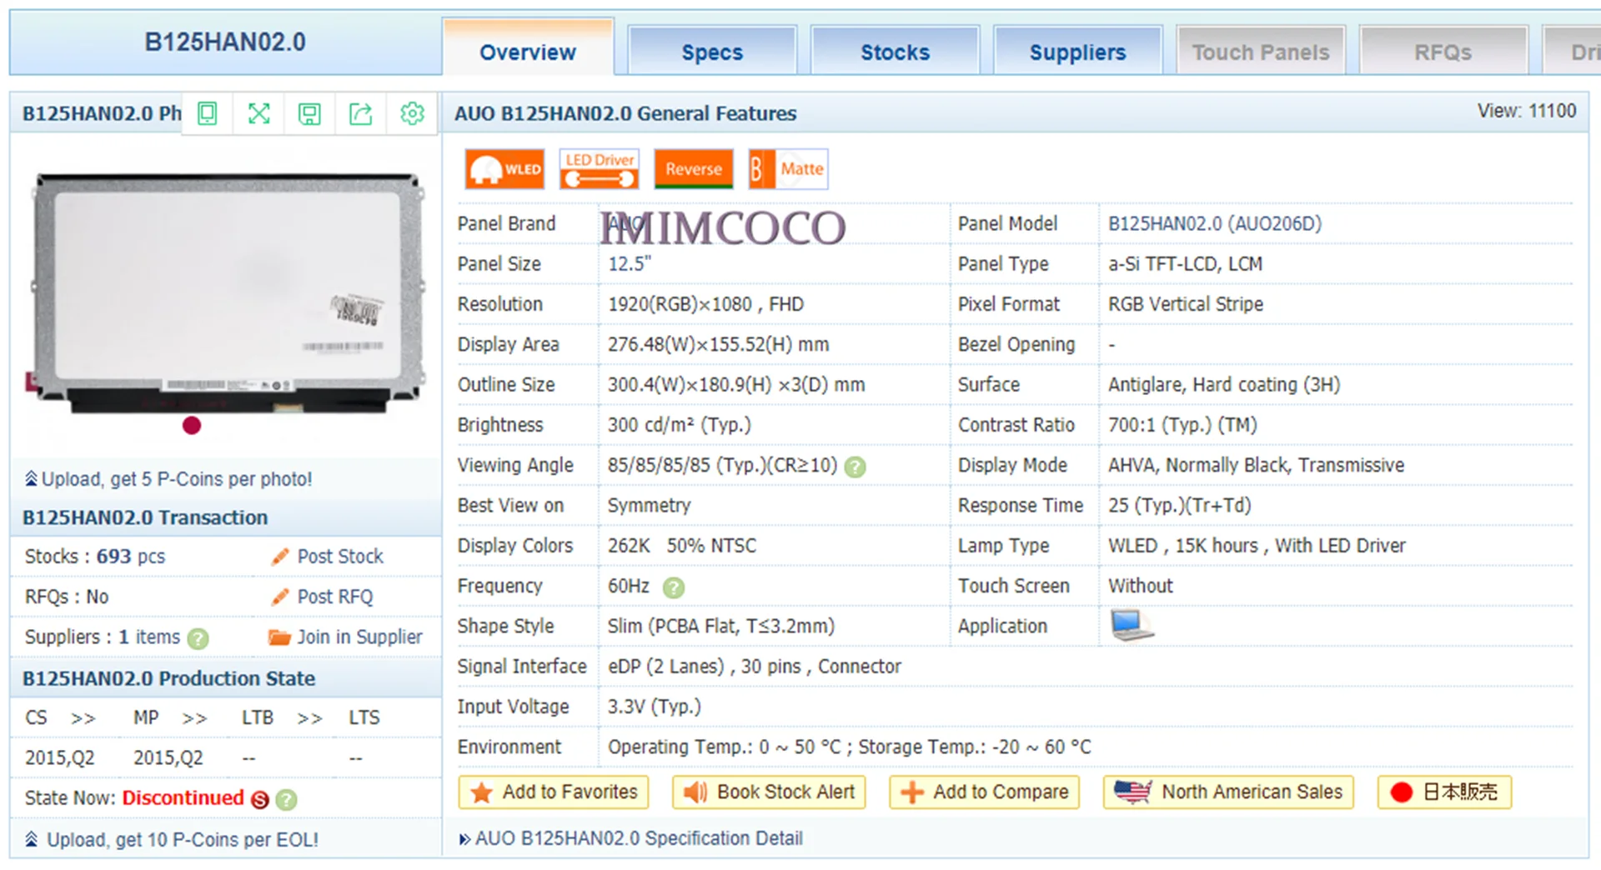Click the 693 stocks count
This screenshot has width=1601, height=870.
[113, 557]
